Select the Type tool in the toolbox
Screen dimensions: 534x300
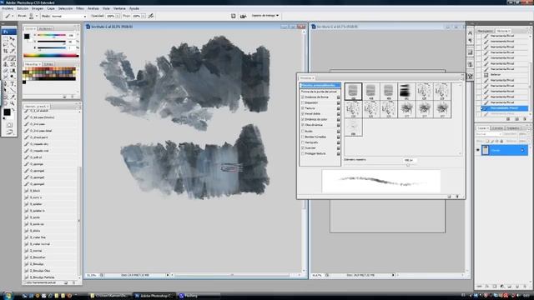click(13, 83)
